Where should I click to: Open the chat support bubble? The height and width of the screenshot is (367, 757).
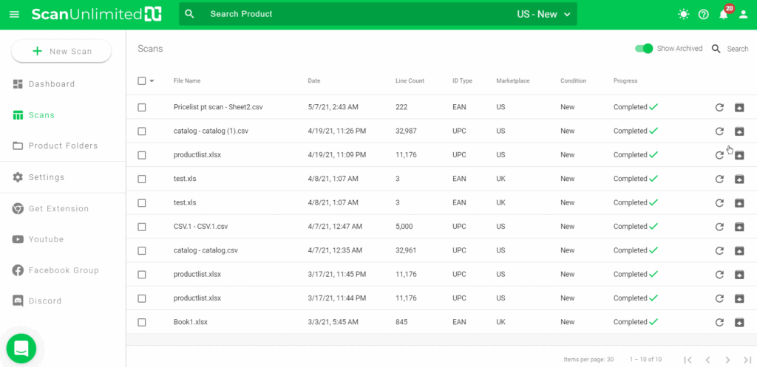pyautogui.click(x=21, y=349)
